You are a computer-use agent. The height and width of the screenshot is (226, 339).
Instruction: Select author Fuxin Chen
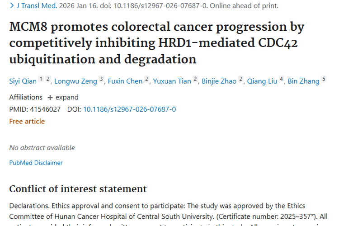coord(124,81)
